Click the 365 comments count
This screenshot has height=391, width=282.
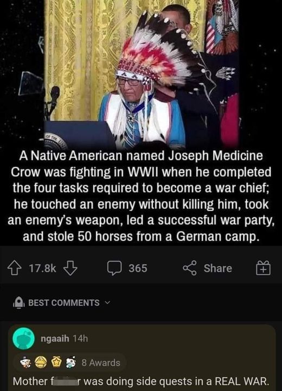138,268
